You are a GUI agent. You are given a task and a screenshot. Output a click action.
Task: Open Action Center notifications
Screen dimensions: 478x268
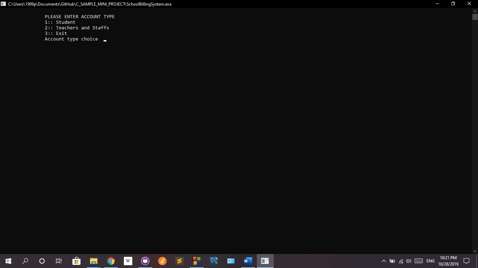point(466,261)
